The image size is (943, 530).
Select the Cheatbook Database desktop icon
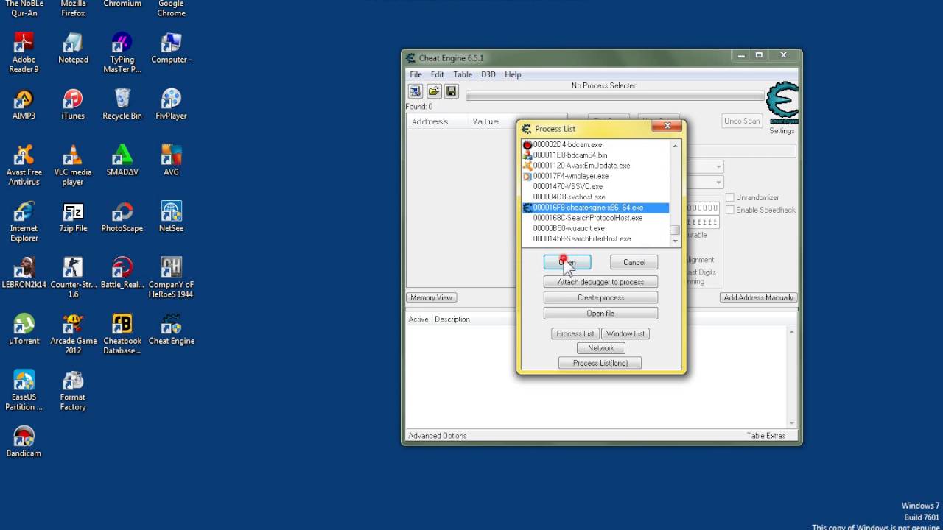coord(122,333)
